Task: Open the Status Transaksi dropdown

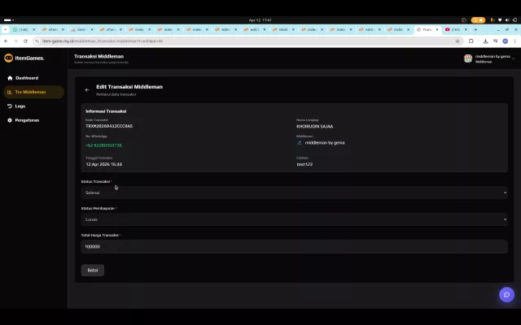Action: click(295, 193)
